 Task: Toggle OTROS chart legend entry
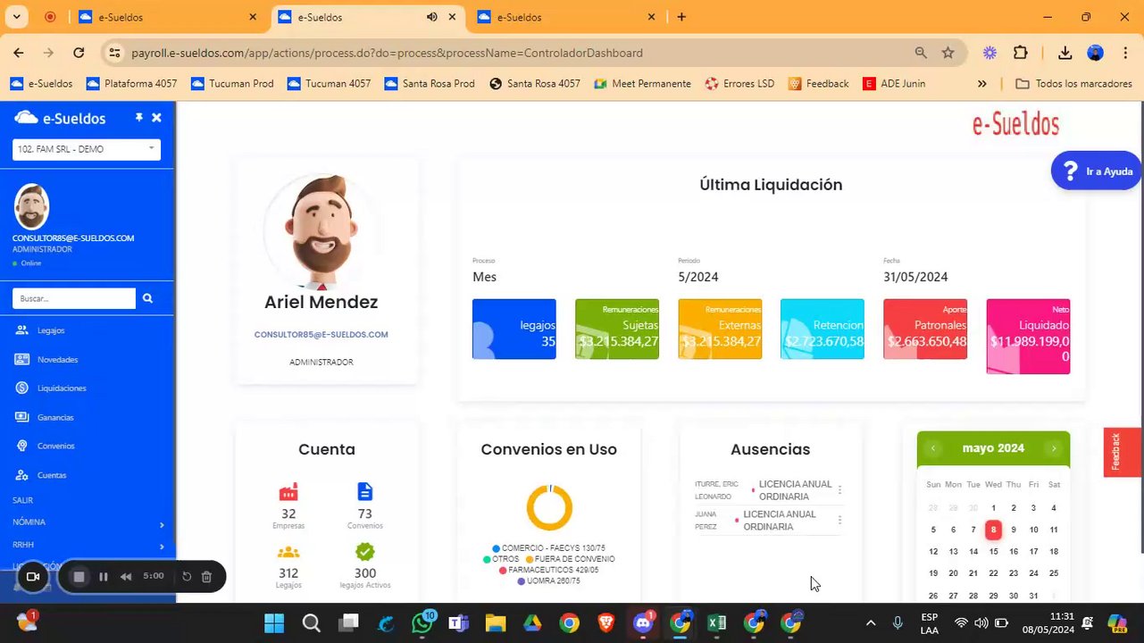point(501,559)
